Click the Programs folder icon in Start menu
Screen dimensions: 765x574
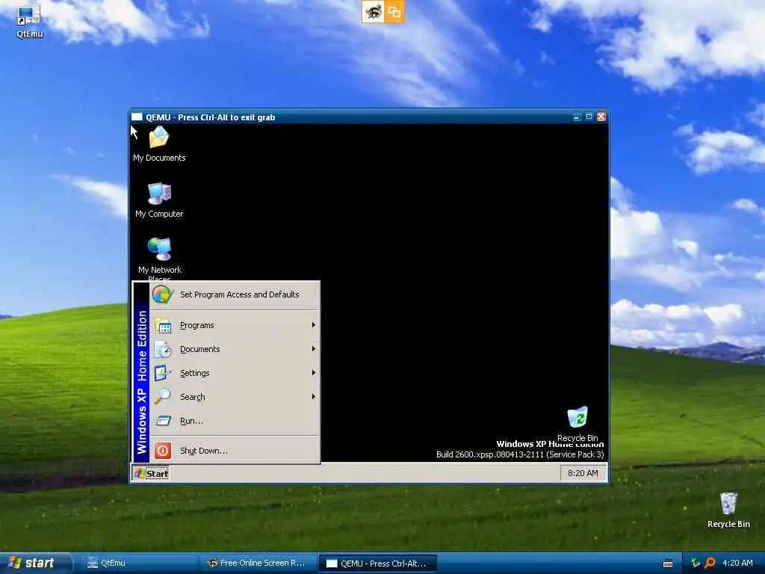(163, 325)
